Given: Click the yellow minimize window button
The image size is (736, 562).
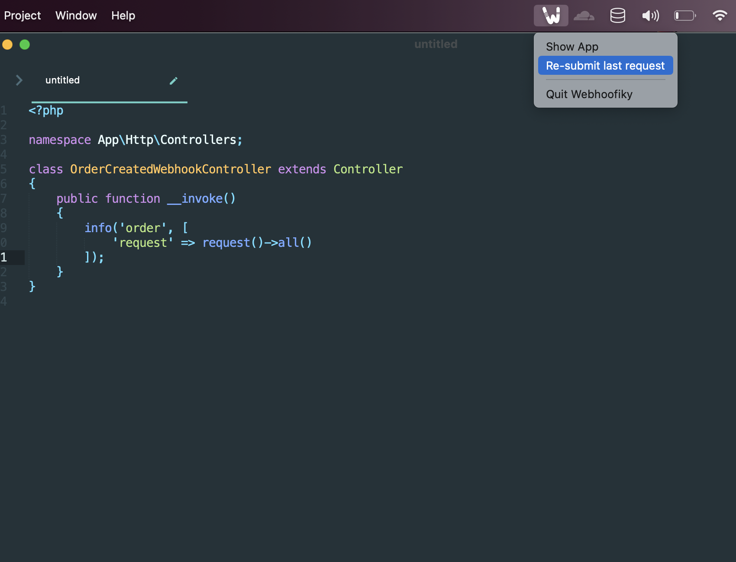Looking at the screenshot, I should tap(7, 45).
